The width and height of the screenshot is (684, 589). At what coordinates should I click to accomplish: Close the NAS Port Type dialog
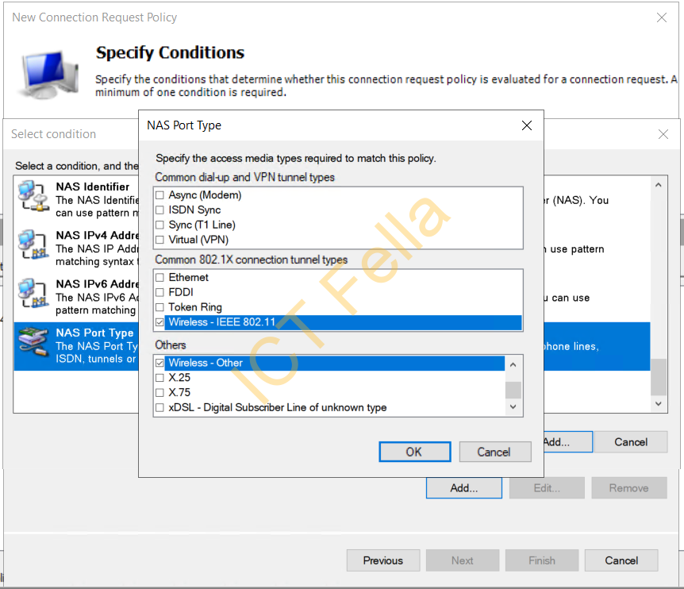pyautogui.click(x=527, y=125)
